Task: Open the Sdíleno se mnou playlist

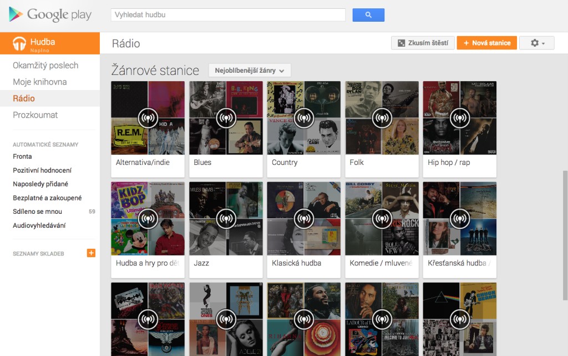Action: point(37,212)
